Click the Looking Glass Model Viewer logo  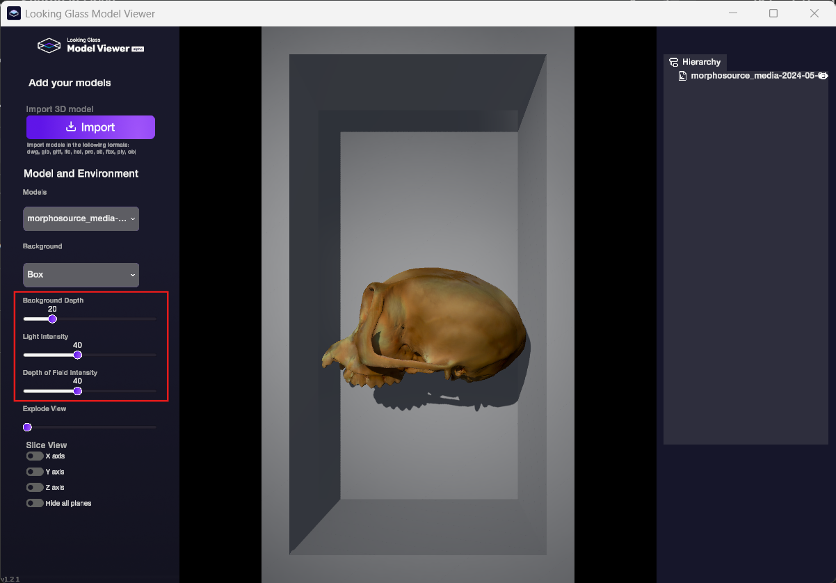tap(90, 46)
